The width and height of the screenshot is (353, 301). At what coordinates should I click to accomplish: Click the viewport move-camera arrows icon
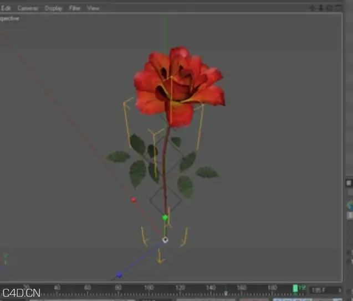pyautogui.click(x=312, y=8)
